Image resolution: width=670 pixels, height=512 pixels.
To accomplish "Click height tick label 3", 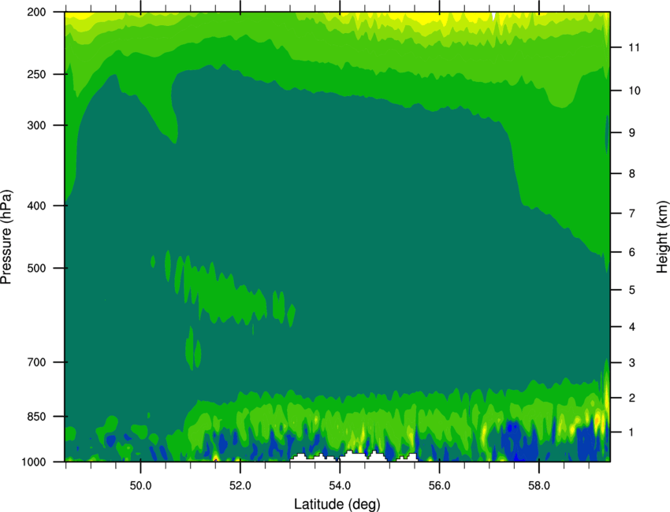I will tap(632, 362).
